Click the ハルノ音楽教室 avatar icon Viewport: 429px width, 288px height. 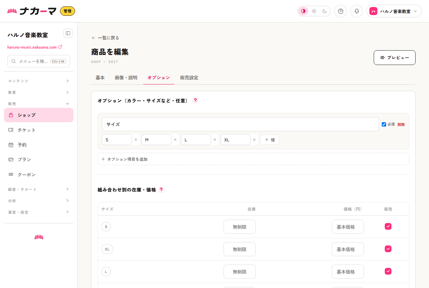pyautogui.click(x=373, y=11)
